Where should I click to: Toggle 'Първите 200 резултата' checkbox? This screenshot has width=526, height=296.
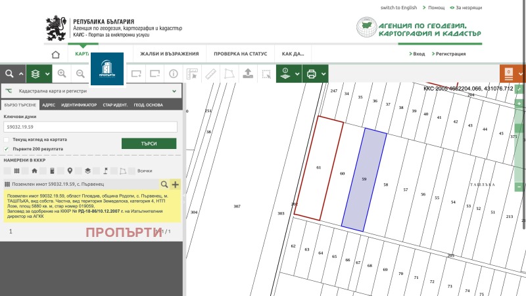[7, 149]
